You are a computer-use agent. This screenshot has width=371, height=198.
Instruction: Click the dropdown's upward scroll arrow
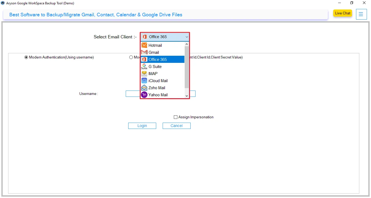(x=187, y=44)
